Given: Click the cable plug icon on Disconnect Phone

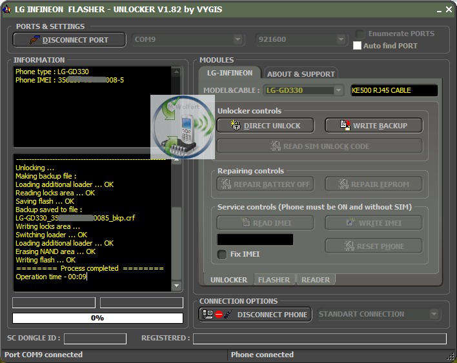Looking at the screenshot, I should pos(228,315).
